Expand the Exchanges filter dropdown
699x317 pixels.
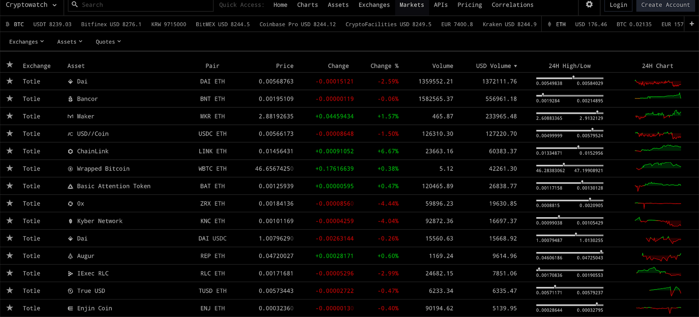(x=27, y=42)
